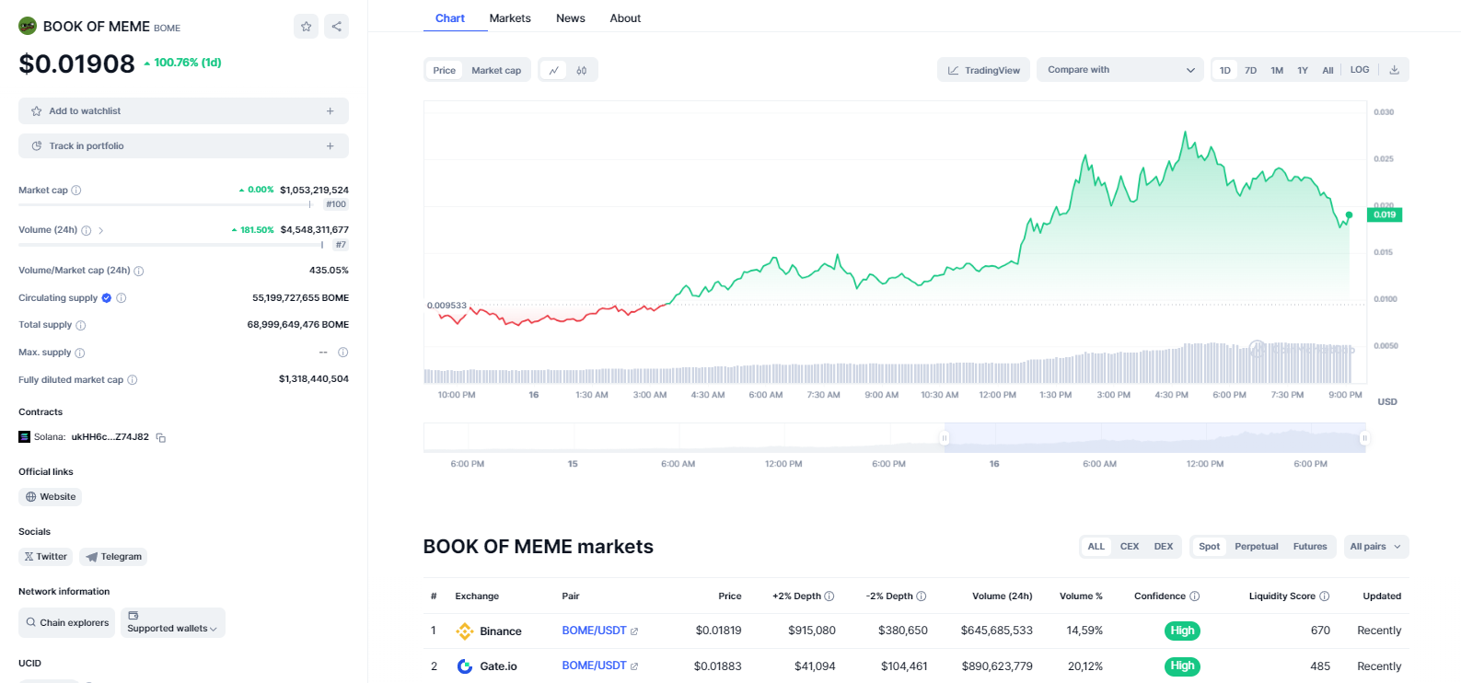The width and height of the screenshot is (1461, 683).
Task: Switch to line chart view icon
Action: 553,70
